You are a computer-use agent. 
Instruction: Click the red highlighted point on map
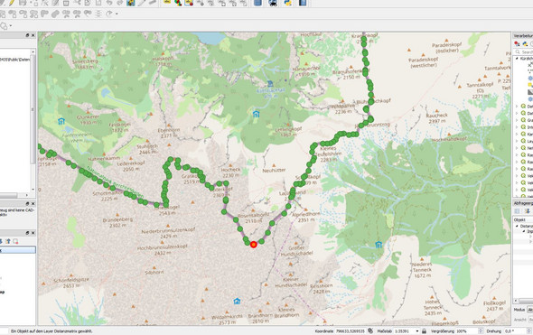[253, 245]
